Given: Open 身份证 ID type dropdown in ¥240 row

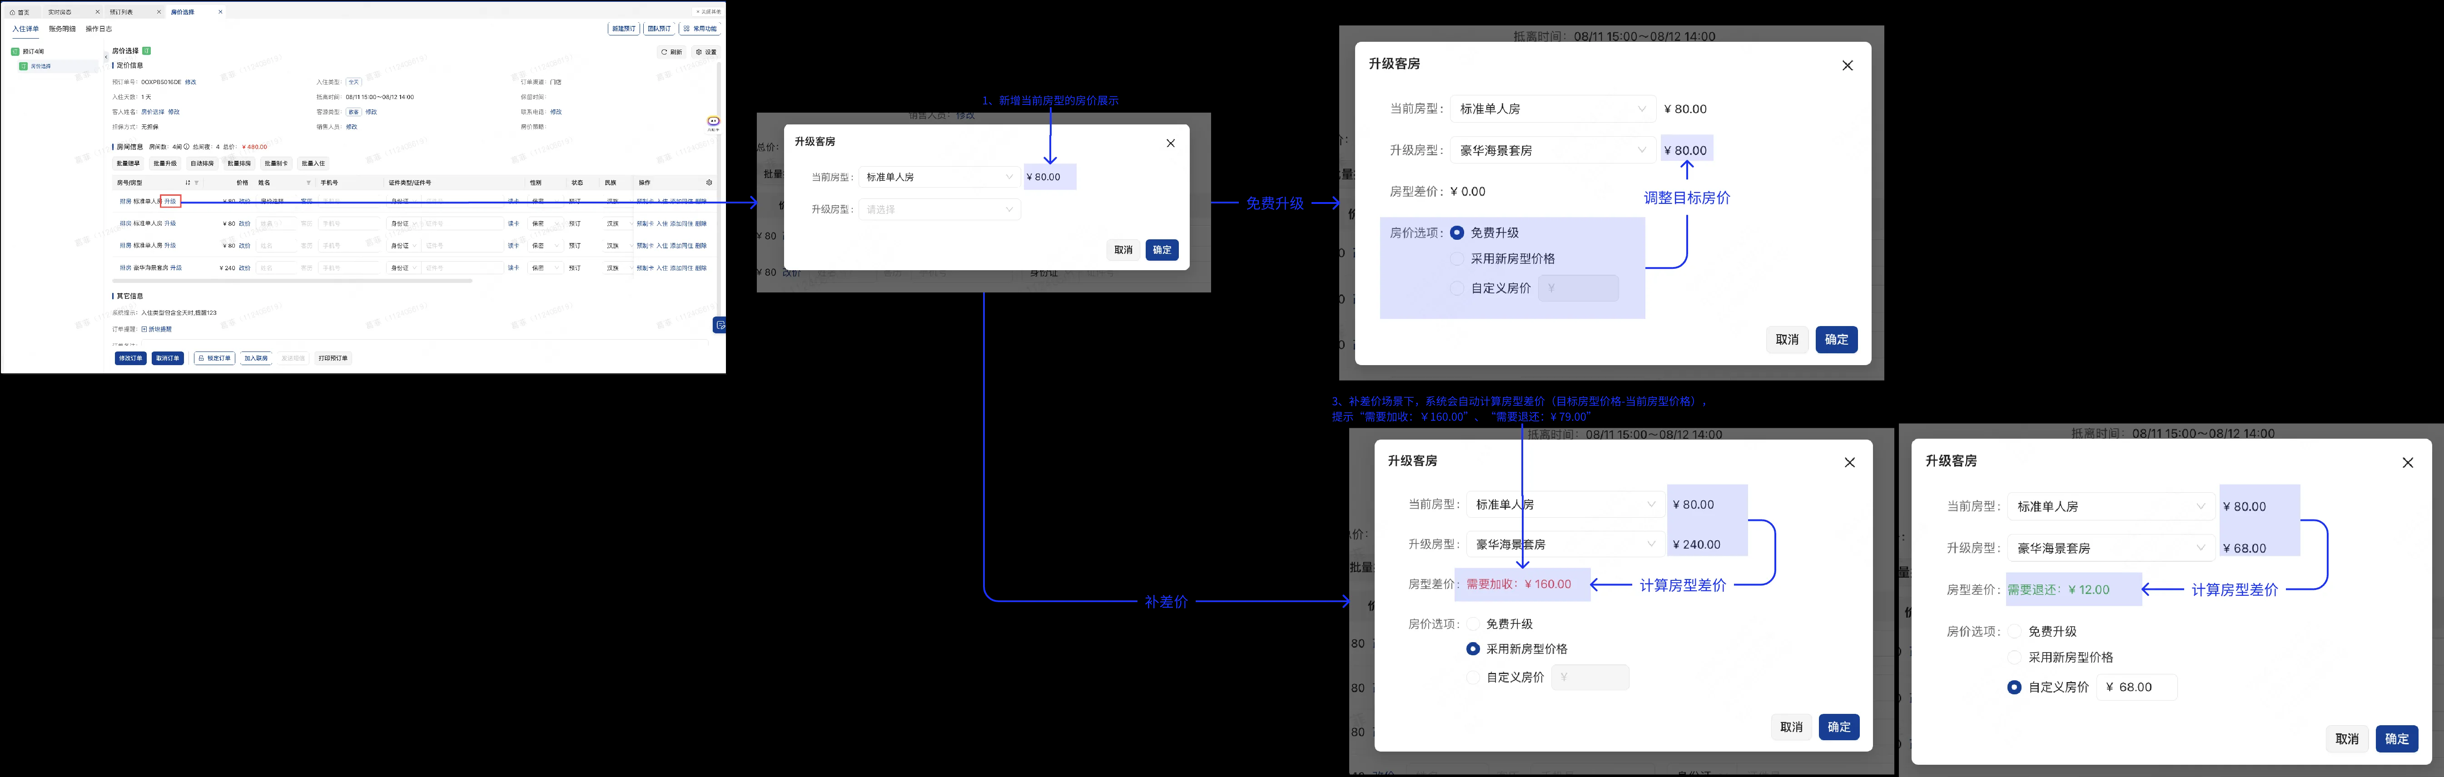Looking at the screenshot, I should 403,268.
